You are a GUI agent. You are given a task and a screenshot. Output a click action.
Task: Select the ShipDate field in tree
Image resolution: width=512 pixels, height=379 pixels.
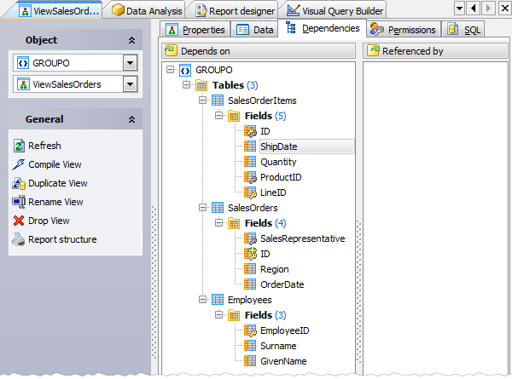click(x=278, y=146)
